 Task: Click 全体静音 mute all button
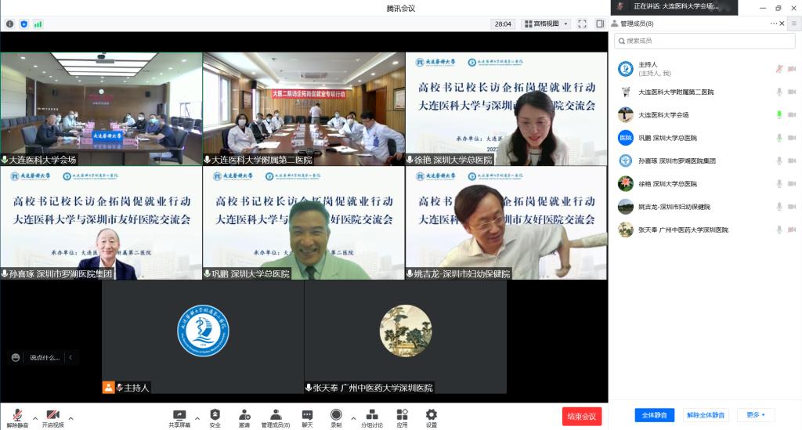(x=654, y=414)
